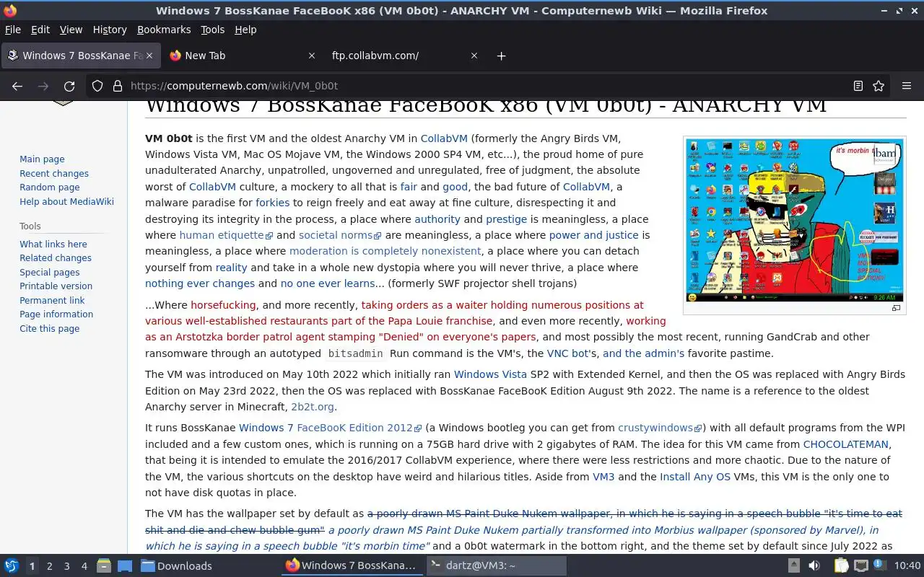Close the Windows 7 BossKanae tab
The width and height of the screenshot is (924, 577).
(x=150, y=56)
